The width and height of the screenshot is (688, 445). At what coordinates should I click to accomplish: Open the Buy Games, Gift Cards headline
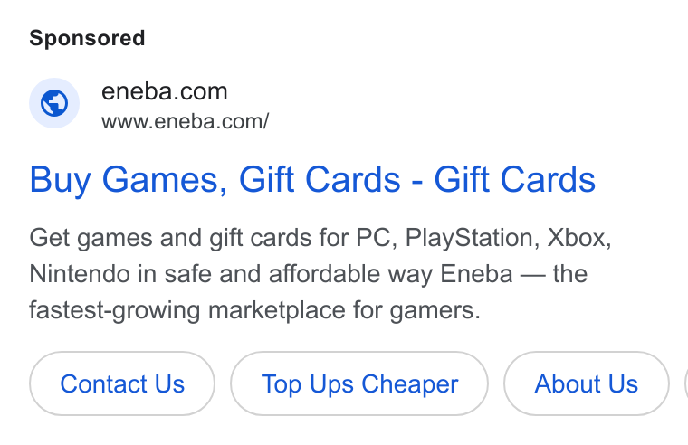312,179
